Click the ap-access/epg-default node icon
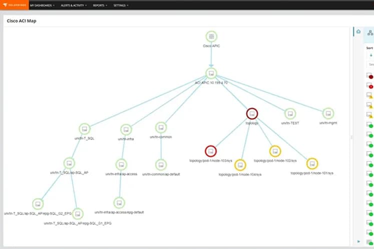This screenshot has height=249, width=374. pos(119,203)
